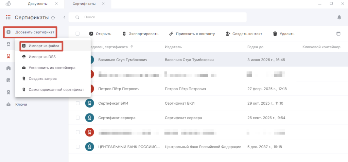This screenshot has height=162, width=348.
Task: Click container icon beside Установить из контейнера
Action: point(24,68)
